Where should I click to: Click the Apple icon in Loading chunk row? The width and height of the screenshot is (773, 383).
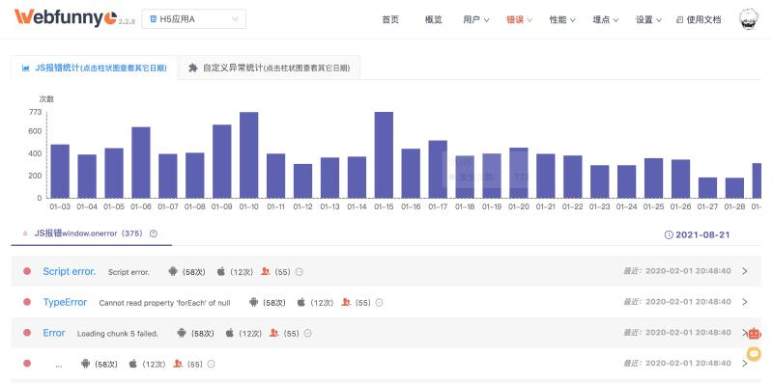(x=229, y=333)
